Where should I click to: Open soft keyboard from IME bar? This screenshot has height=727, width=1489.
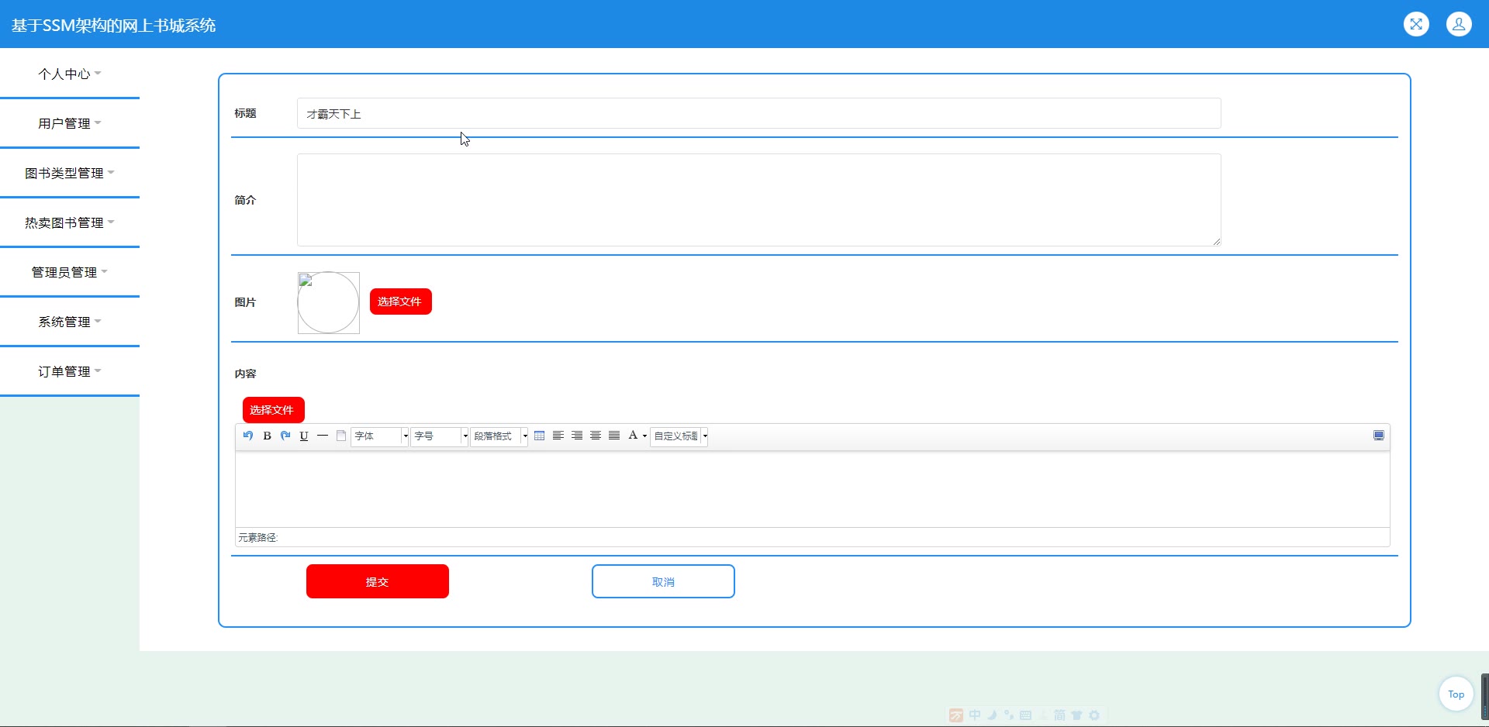point(1026,715)
